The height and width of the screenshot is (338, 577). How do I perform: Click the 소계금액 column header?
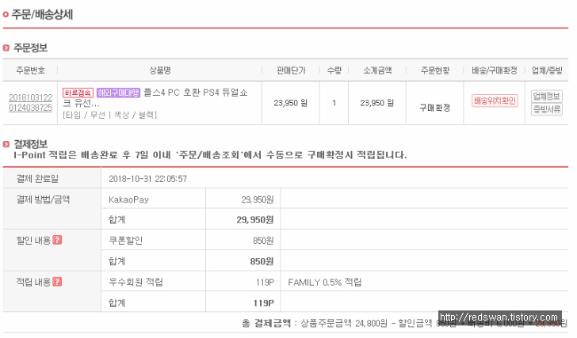pyautogui.click(x=377, y=70)
